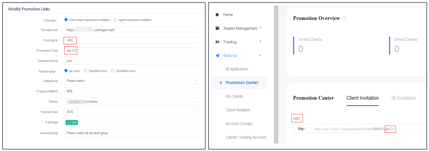429x151 pixels.
Task: Choose Specified roles visible range
Action: click(x=85, y=71)
